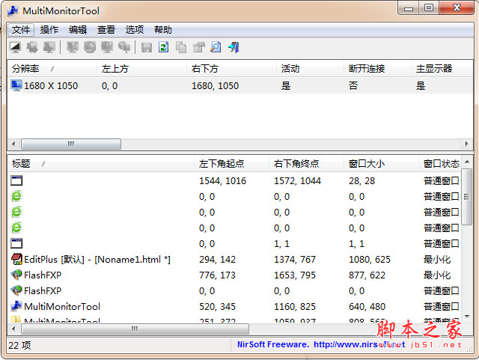Open the 操作 menu
Viewport: 479px width, 360px height.
[x=49, y=30]
